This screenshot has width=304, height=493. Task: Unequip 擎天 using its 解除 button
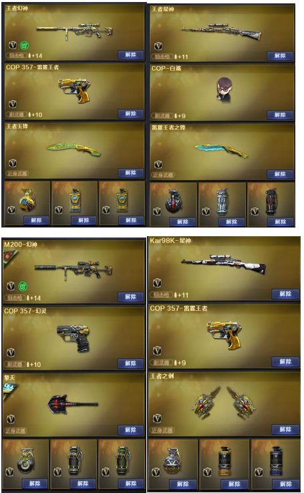pos(130,430)
